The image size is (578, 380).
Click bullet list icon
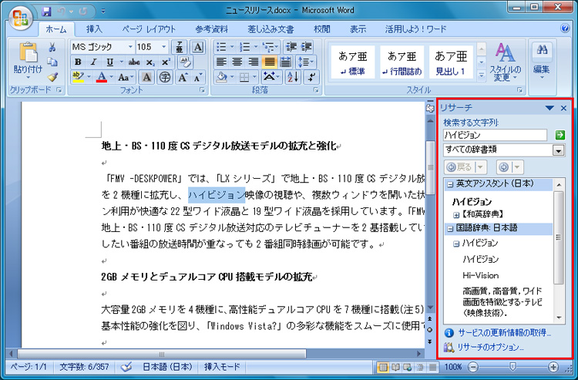[x=221, y=47]
